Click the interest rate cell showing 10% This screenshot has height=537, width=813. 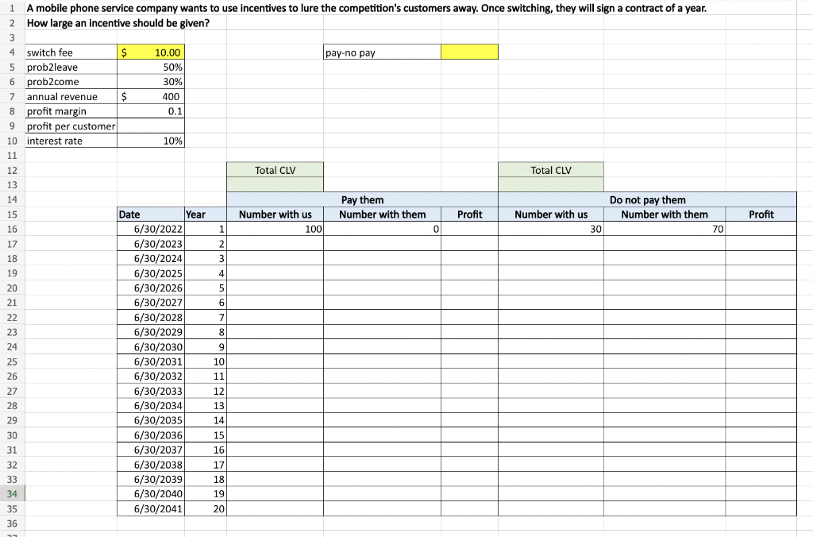[151, 141]
